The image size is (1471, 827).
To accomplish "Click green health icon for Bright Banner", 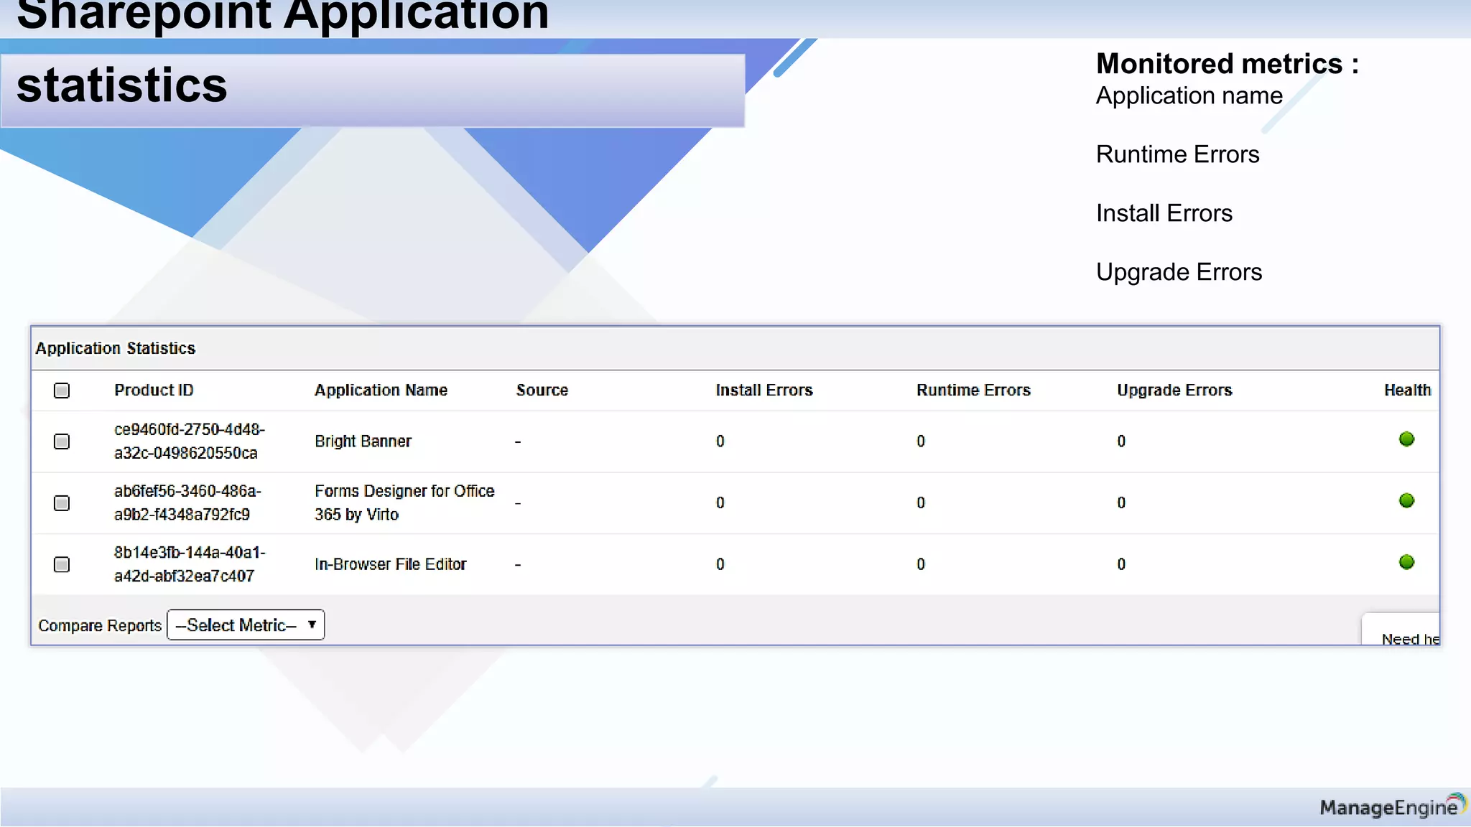I will click(1407, 439).
